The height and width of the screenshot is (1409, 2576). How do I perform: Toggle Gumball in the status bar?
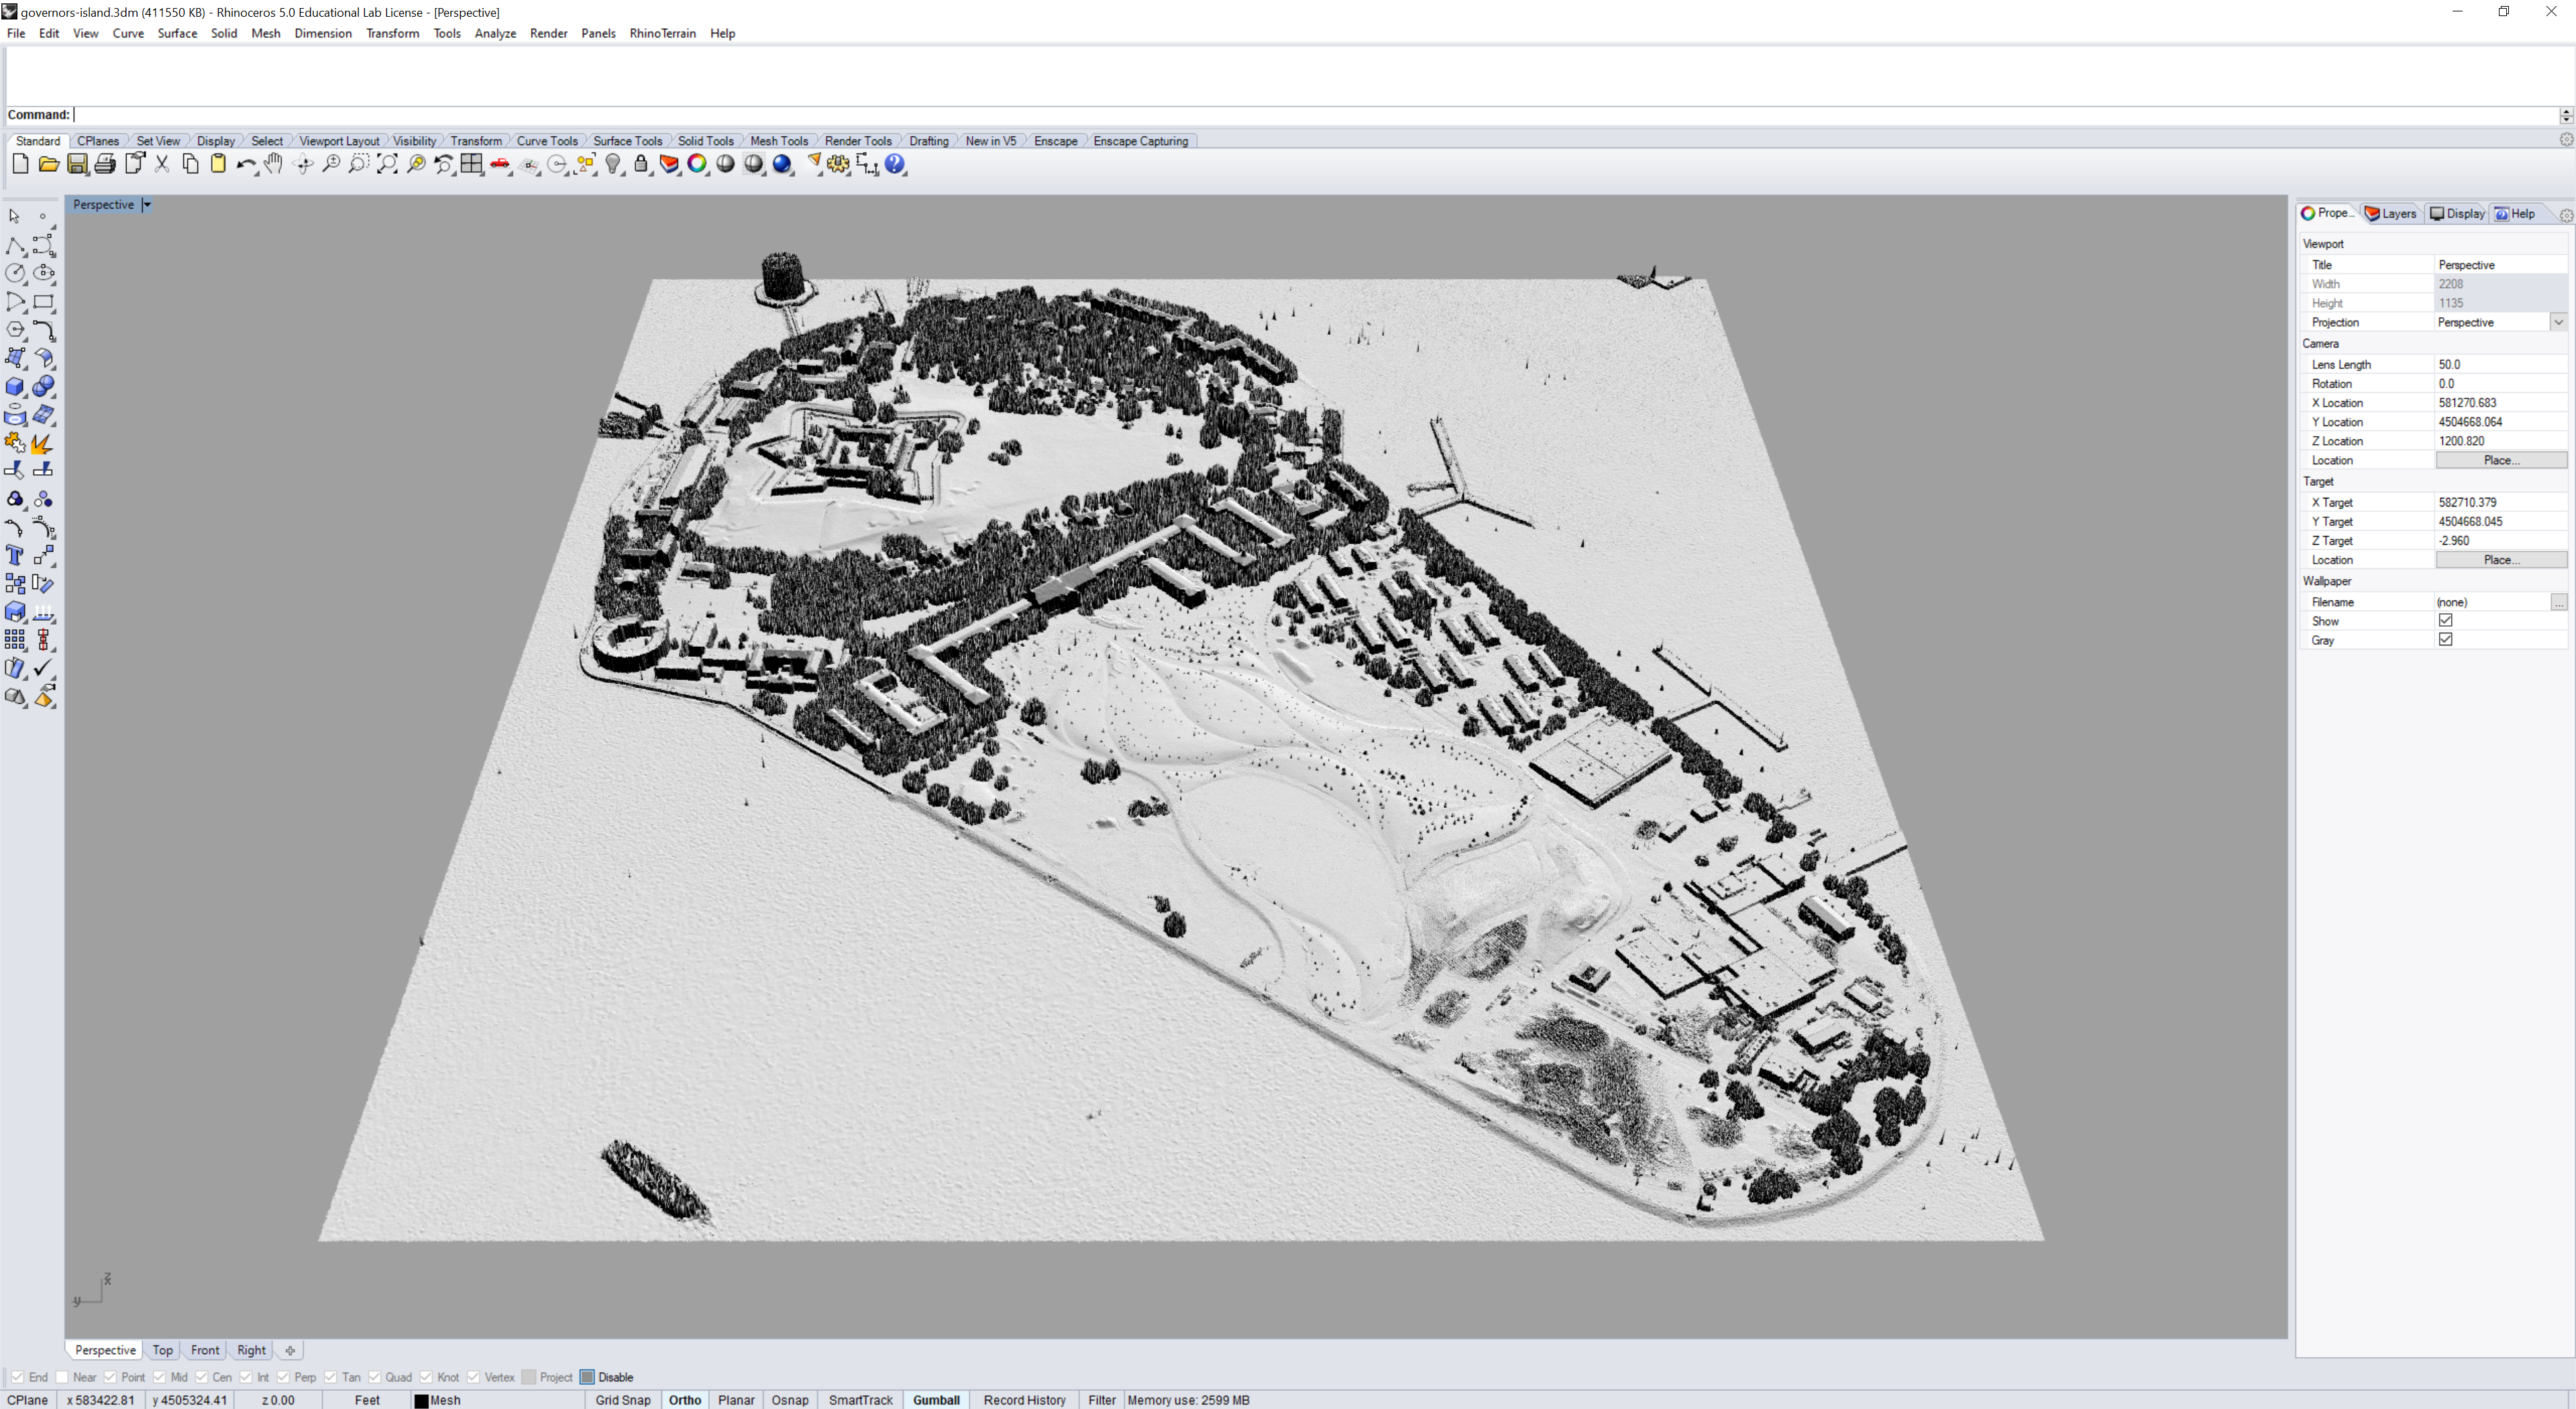click(x=936, y=1400)
